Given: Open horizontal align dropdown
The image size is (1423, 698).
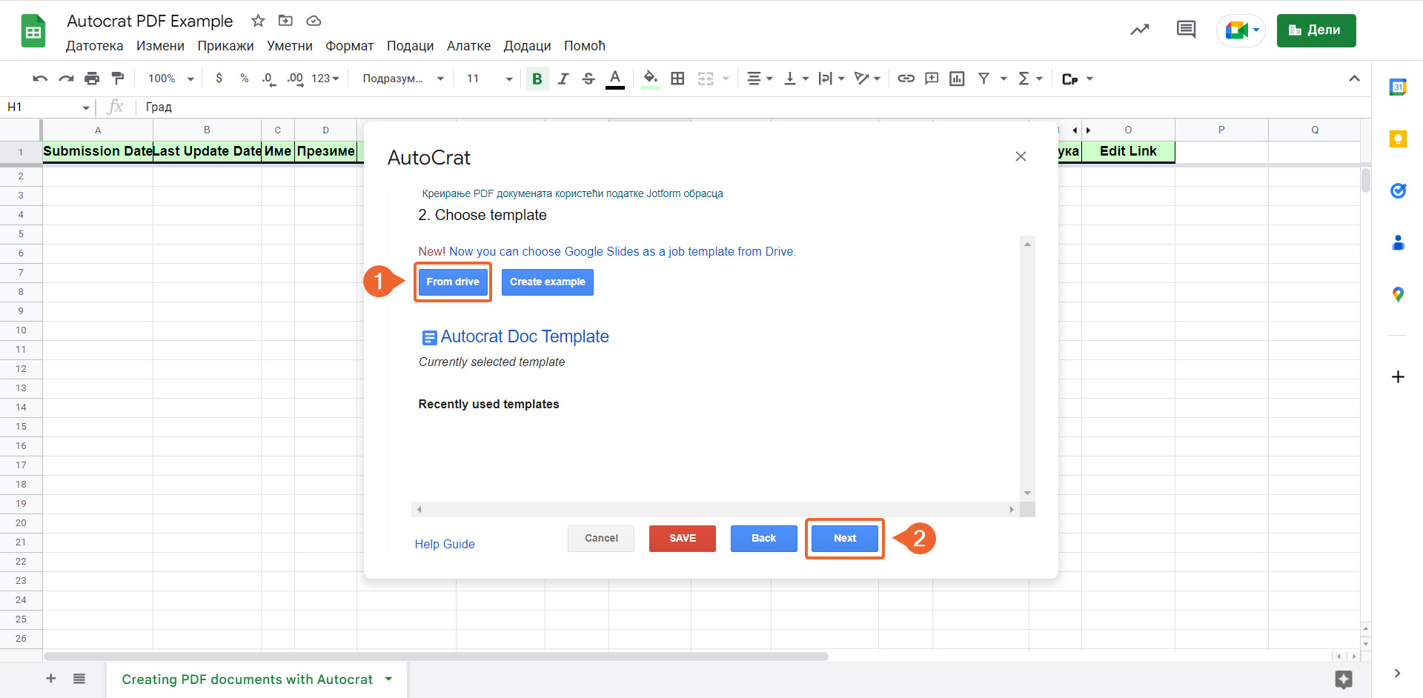Looking at the screenshot, I should pyautogui.click(x=760, y=79).
